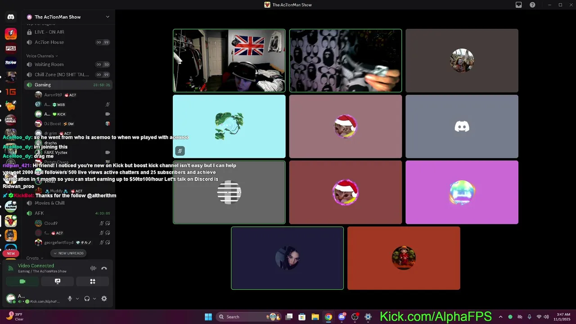Select the gray Discord logo participant tile
The width and height of the screenshot is (576, 324).
(462, 126)
